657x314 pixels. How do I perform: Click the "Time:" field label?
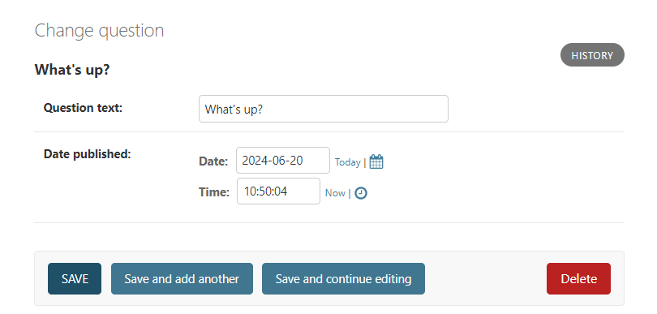tap(214, 192)
